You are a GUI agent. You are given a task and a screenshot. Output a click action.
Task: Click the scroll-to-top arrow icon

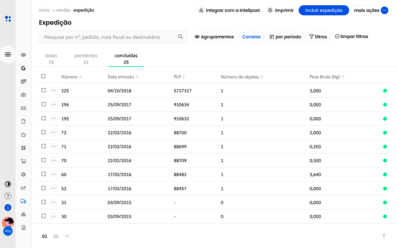384,236
